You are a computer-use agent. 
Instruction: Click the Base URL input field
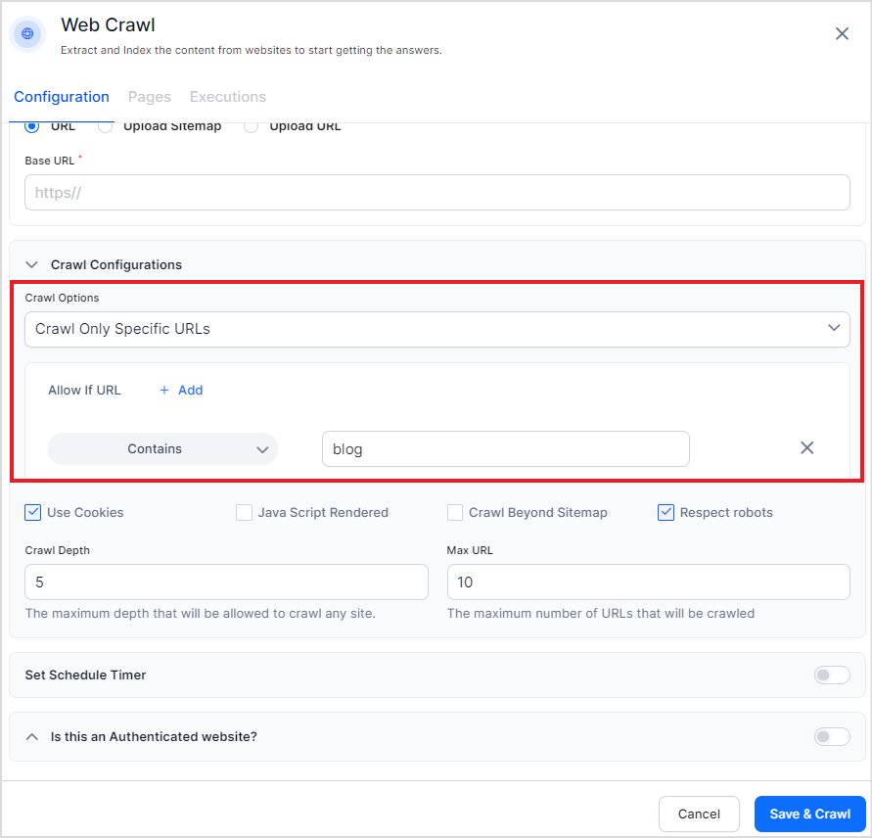436,193
